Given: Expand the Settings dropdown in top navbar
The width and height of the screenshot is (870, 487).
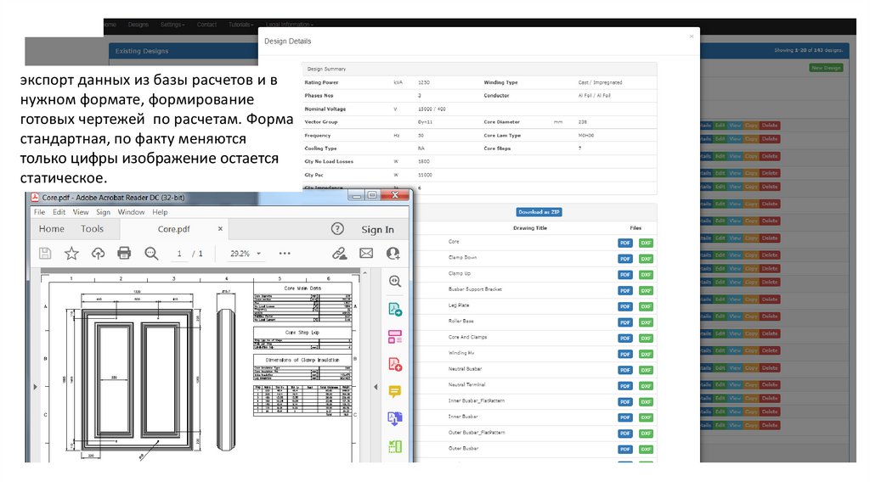Looking at the screenshot, I should pyautogui.click(x=174, y=25).
